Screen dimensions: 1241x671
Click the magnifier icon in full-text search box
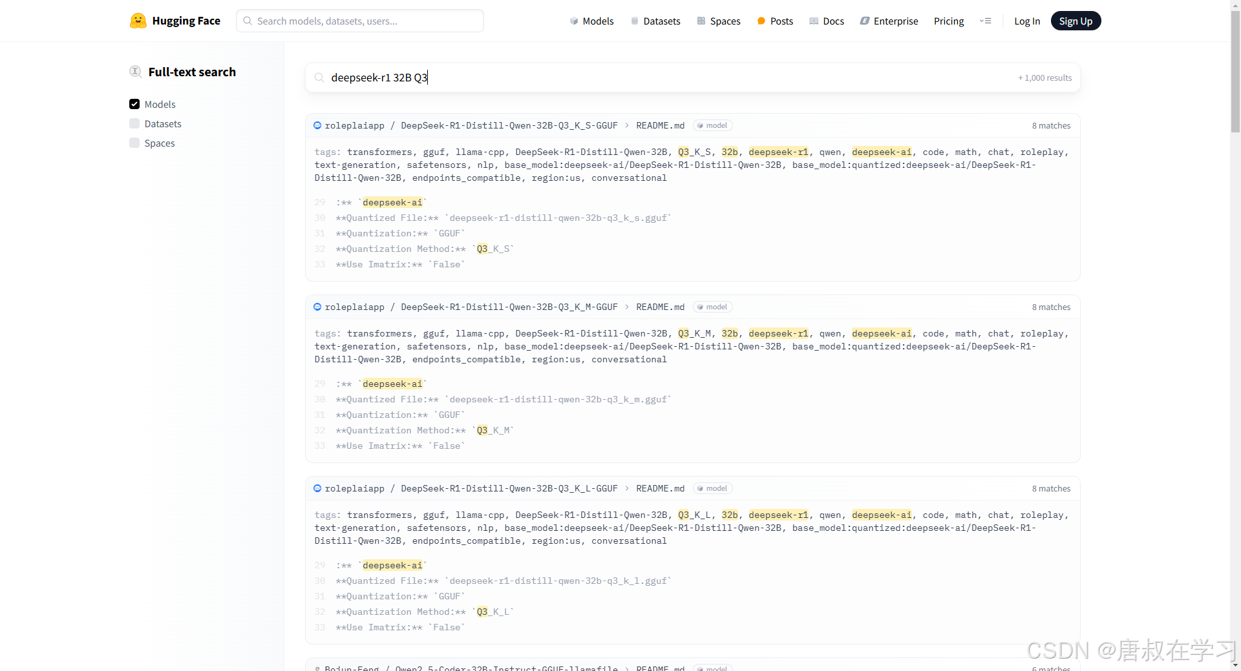point(319,77)
